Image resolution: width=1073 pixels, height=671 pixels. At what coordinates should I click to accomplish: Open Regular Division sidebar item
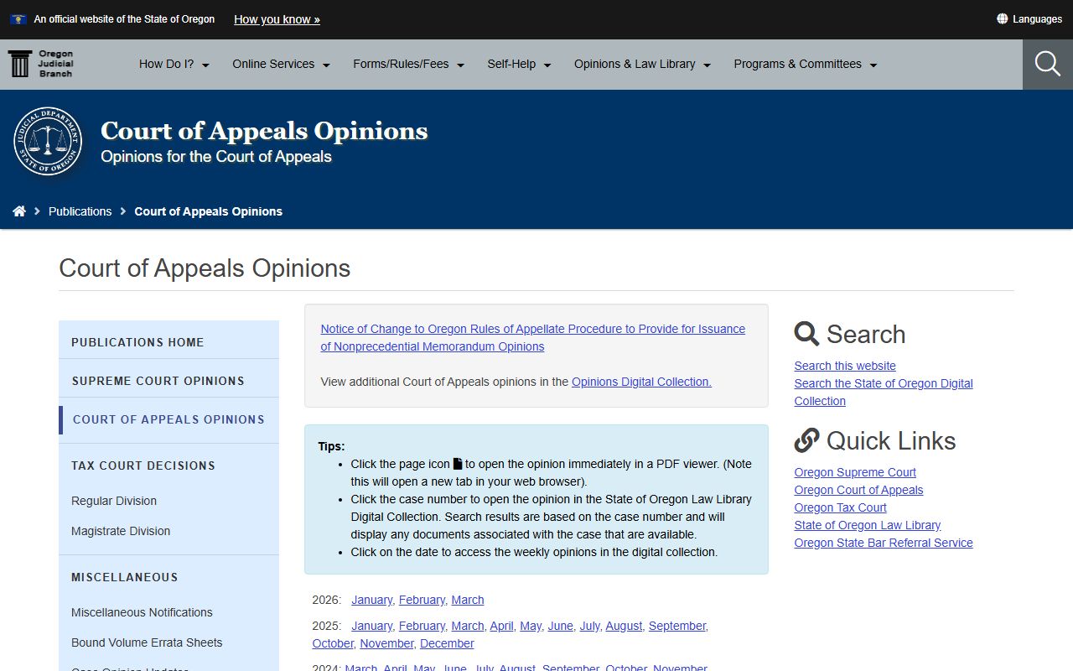(x=114, y=501)
